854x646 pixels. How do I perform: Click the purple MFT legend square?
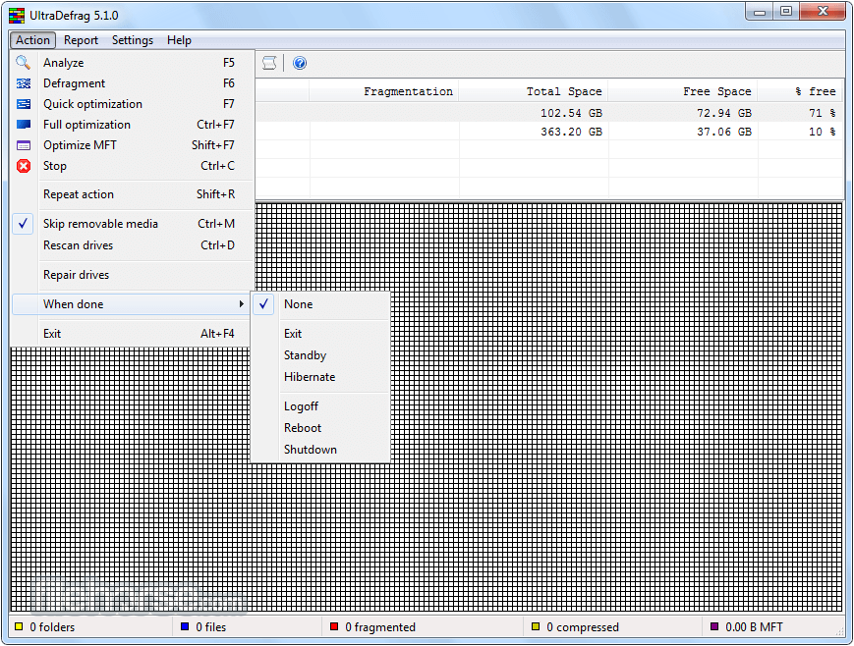point(714,626)
